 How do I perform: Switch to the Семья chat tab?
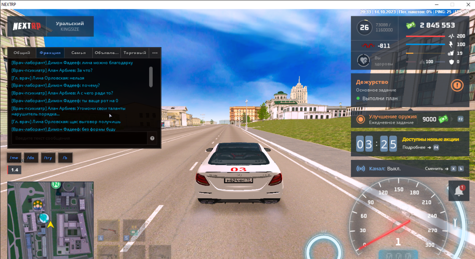tap(78, 53)
